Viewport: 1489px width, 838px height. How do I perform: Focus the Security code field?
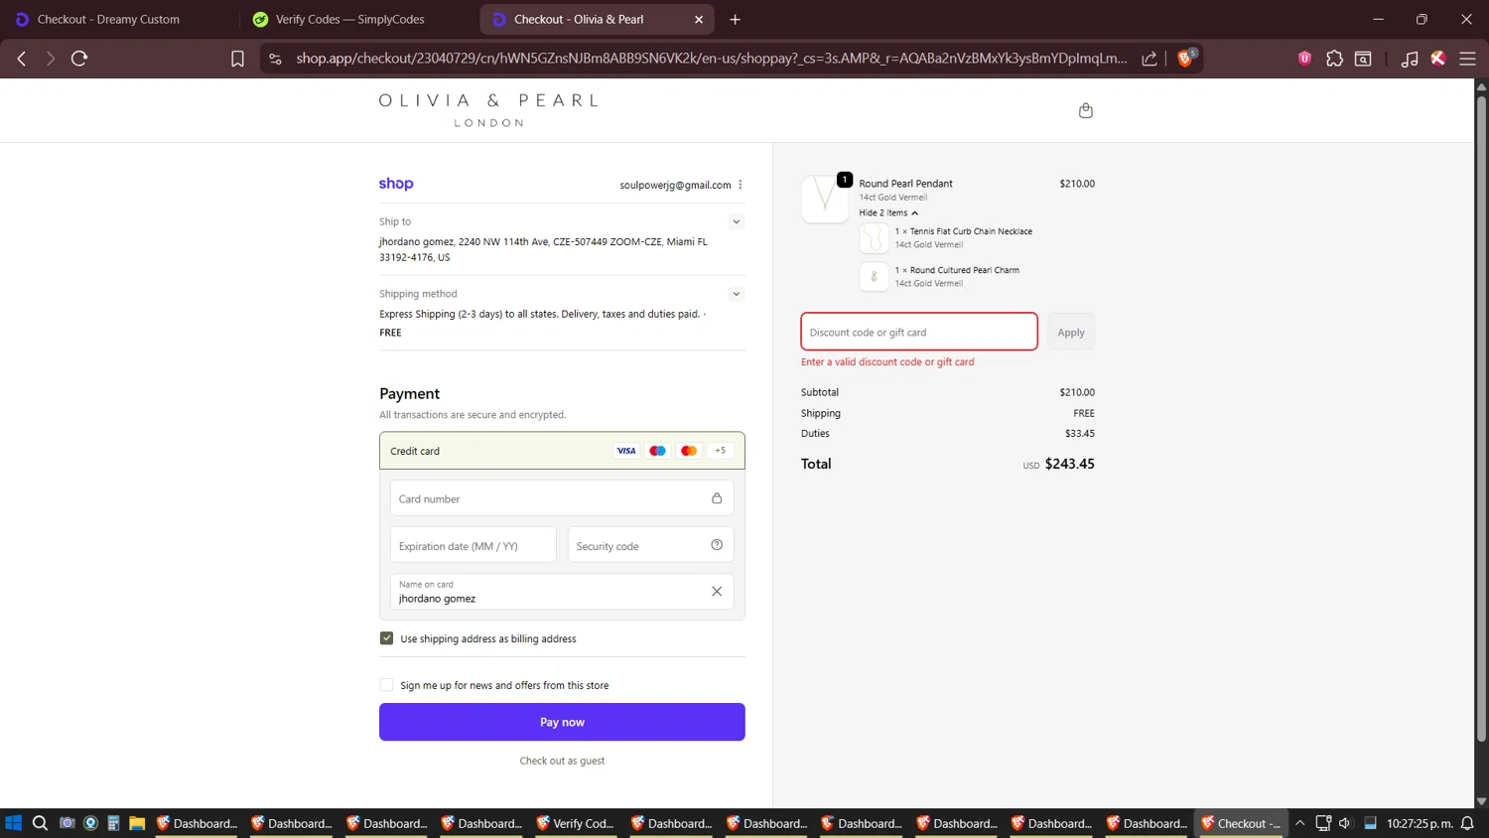coord(650,545)
